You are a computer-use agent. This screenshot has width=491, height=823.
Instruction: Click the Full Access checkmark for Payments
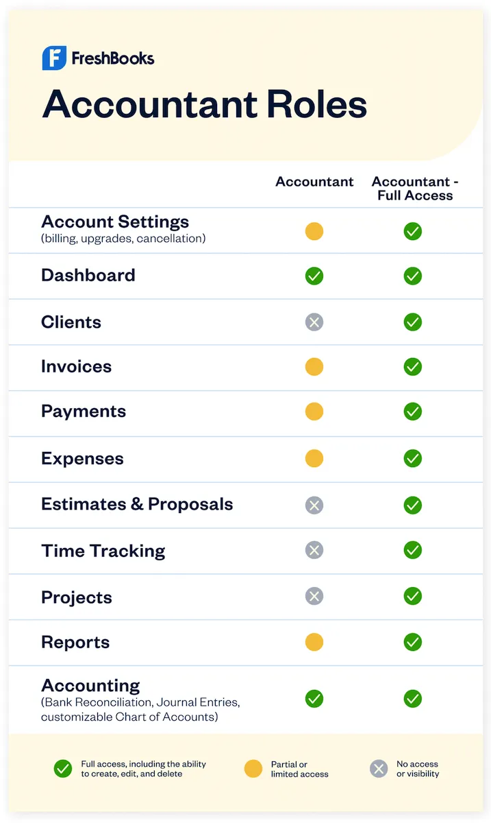point(412,411)
